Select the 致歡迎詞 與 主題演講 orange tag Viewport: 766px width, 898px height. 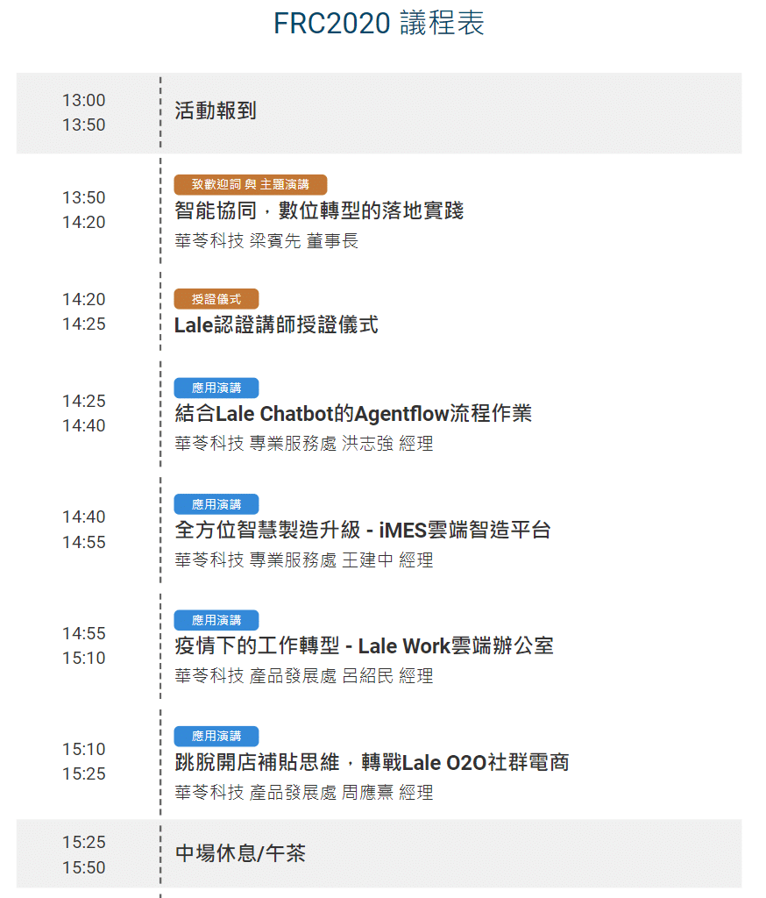pyautogui.click(x=250, y=184)
